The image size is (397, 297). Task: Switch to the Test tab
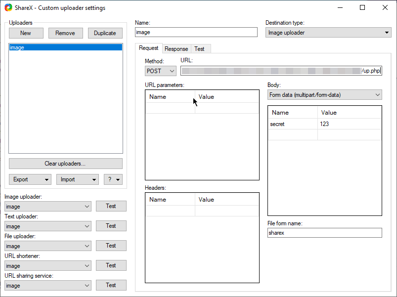tap(201, 48)
